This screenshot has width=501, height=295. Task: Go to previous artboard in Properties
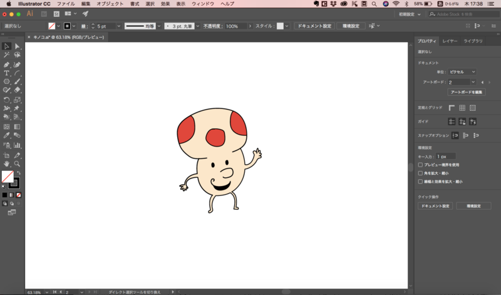482,83
